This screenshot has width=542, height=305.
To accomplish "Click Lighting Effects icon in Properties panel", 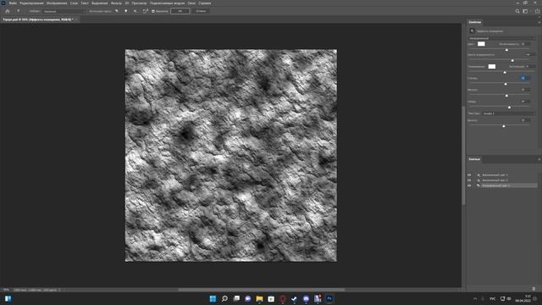I will pos(473,30).
